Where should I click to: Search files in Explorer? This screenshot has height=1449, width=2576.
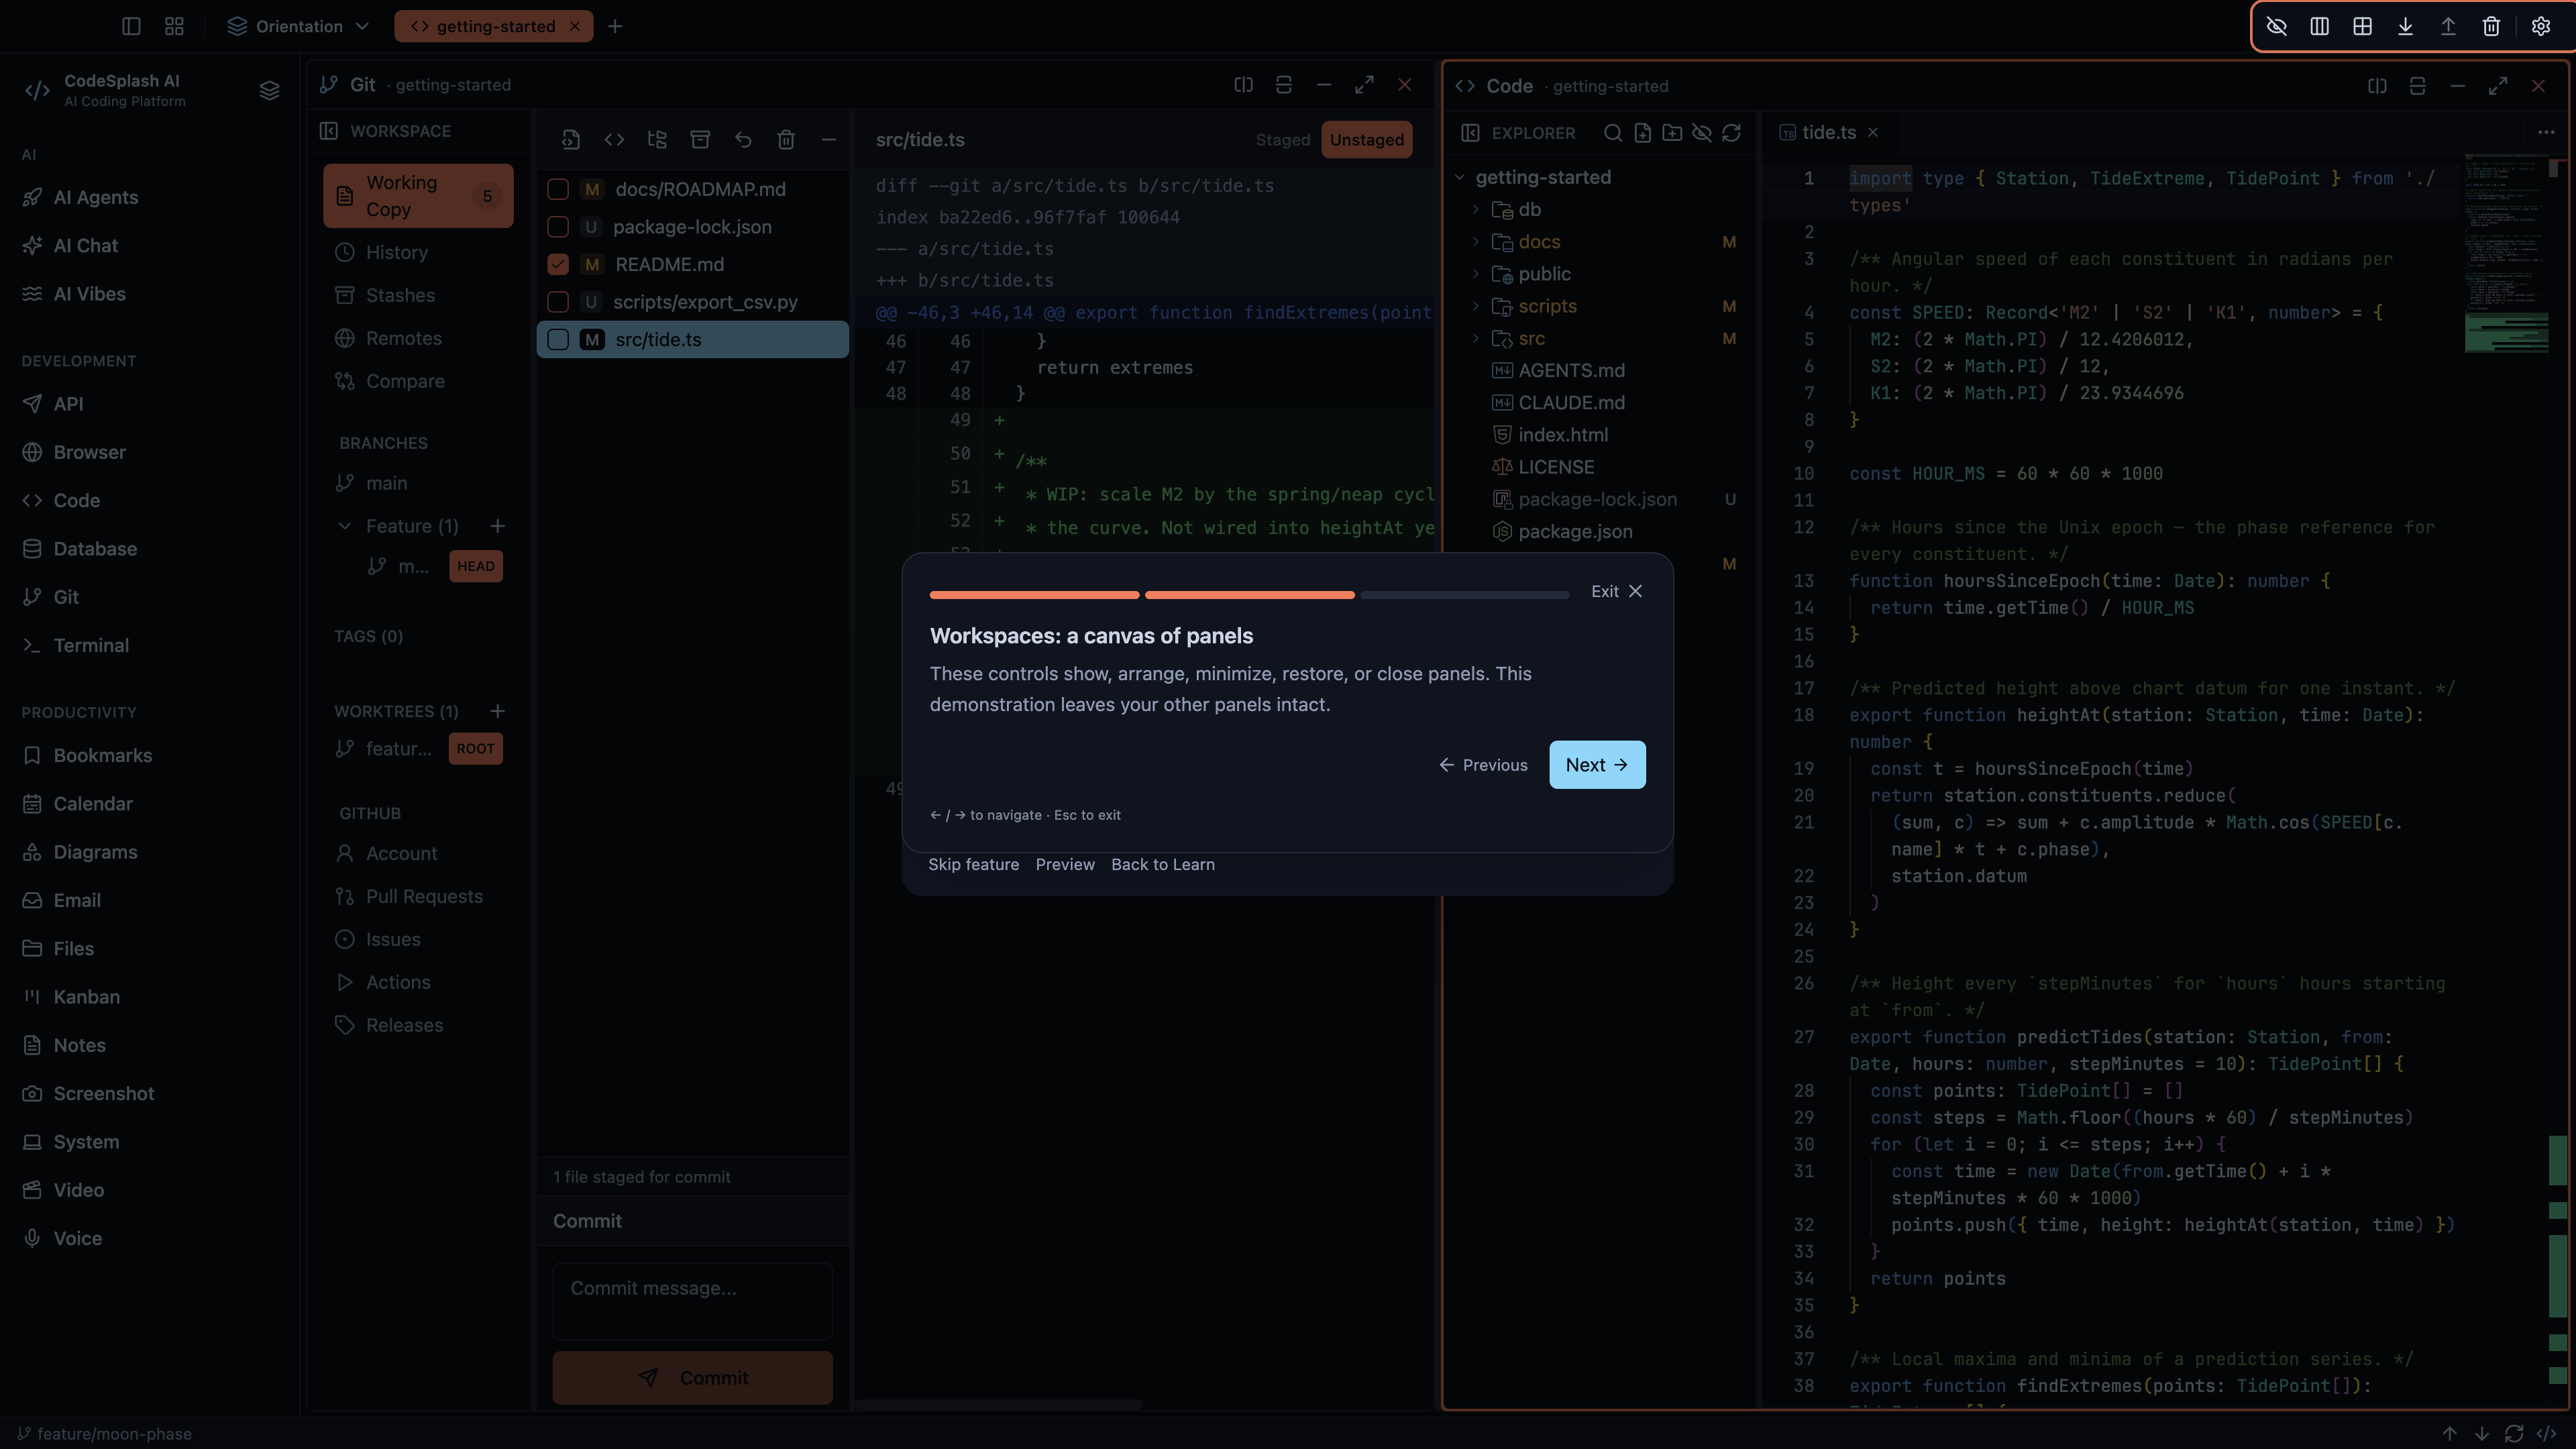1613,133
